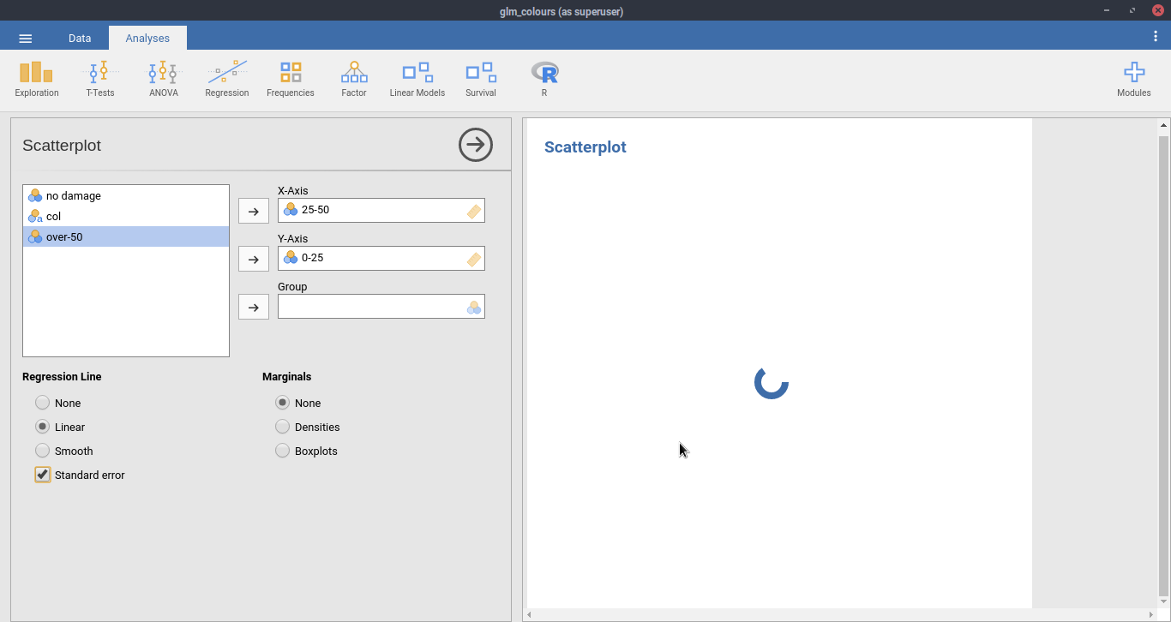Select the 'no damage' variable
This screenshot has width=1171, height=622.
126,195
